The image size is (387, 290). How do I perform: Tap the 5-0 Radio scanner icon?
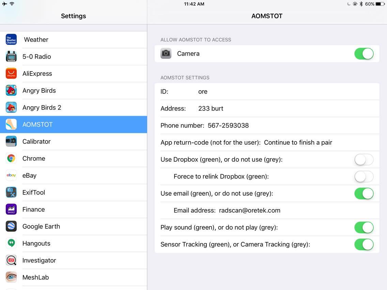pos(11,57)
